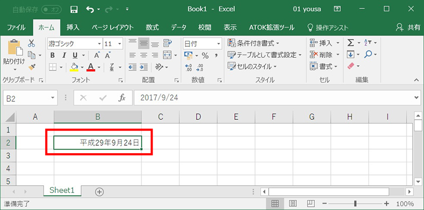Click the Fill down icon
This screenshot has width=424, height=210.
(350, 55)
